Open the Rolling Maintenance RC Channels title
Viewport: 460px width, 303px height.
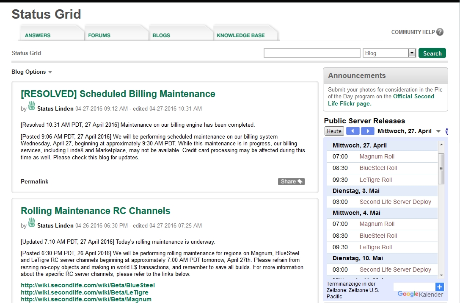point(95,211)
